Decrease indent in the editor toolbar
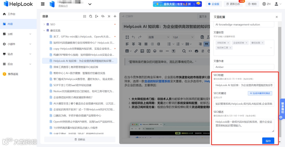This screenshot has width=285, height=147. [152, 44]
